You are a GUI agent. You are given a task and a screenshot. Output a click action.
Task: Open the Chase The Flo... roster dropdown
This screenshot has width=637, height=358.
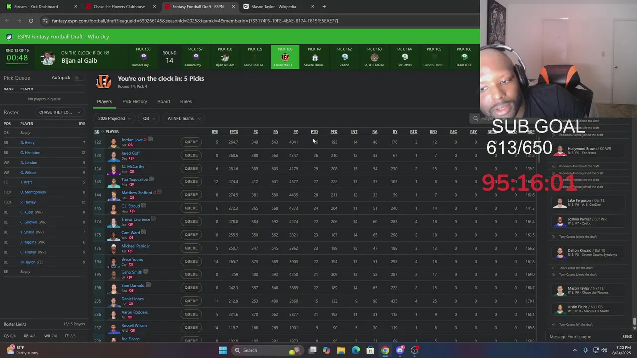pos(60,112)
